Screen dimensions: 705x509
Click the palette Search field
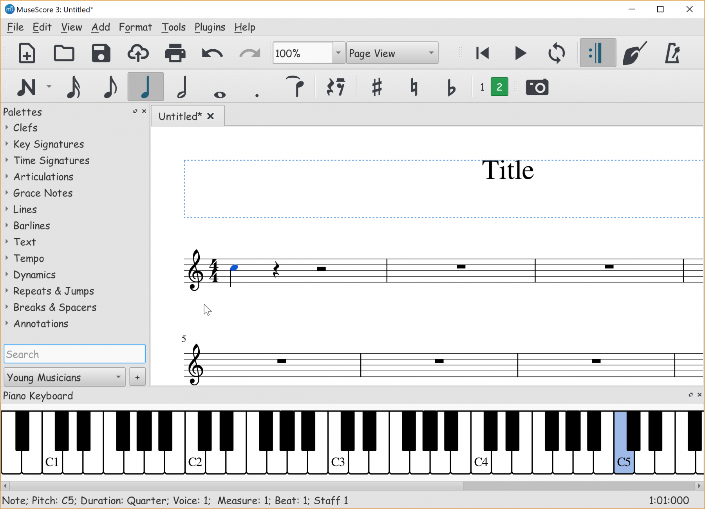coord(75,354)
